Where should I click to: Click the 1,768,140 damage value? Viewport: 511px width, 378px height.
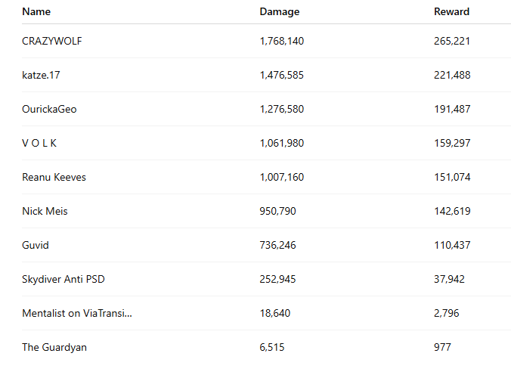281,41
